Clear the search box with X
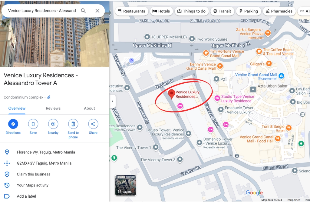The image size is (310, 207). click(97, 11)
